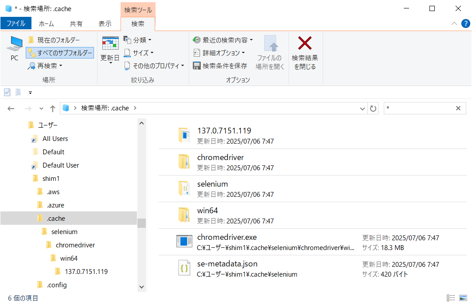The width and height of the screenshot is (472, 305).
Task: Click 検索条件を保存 floppy disk icon
Action: tap(197, 66)
